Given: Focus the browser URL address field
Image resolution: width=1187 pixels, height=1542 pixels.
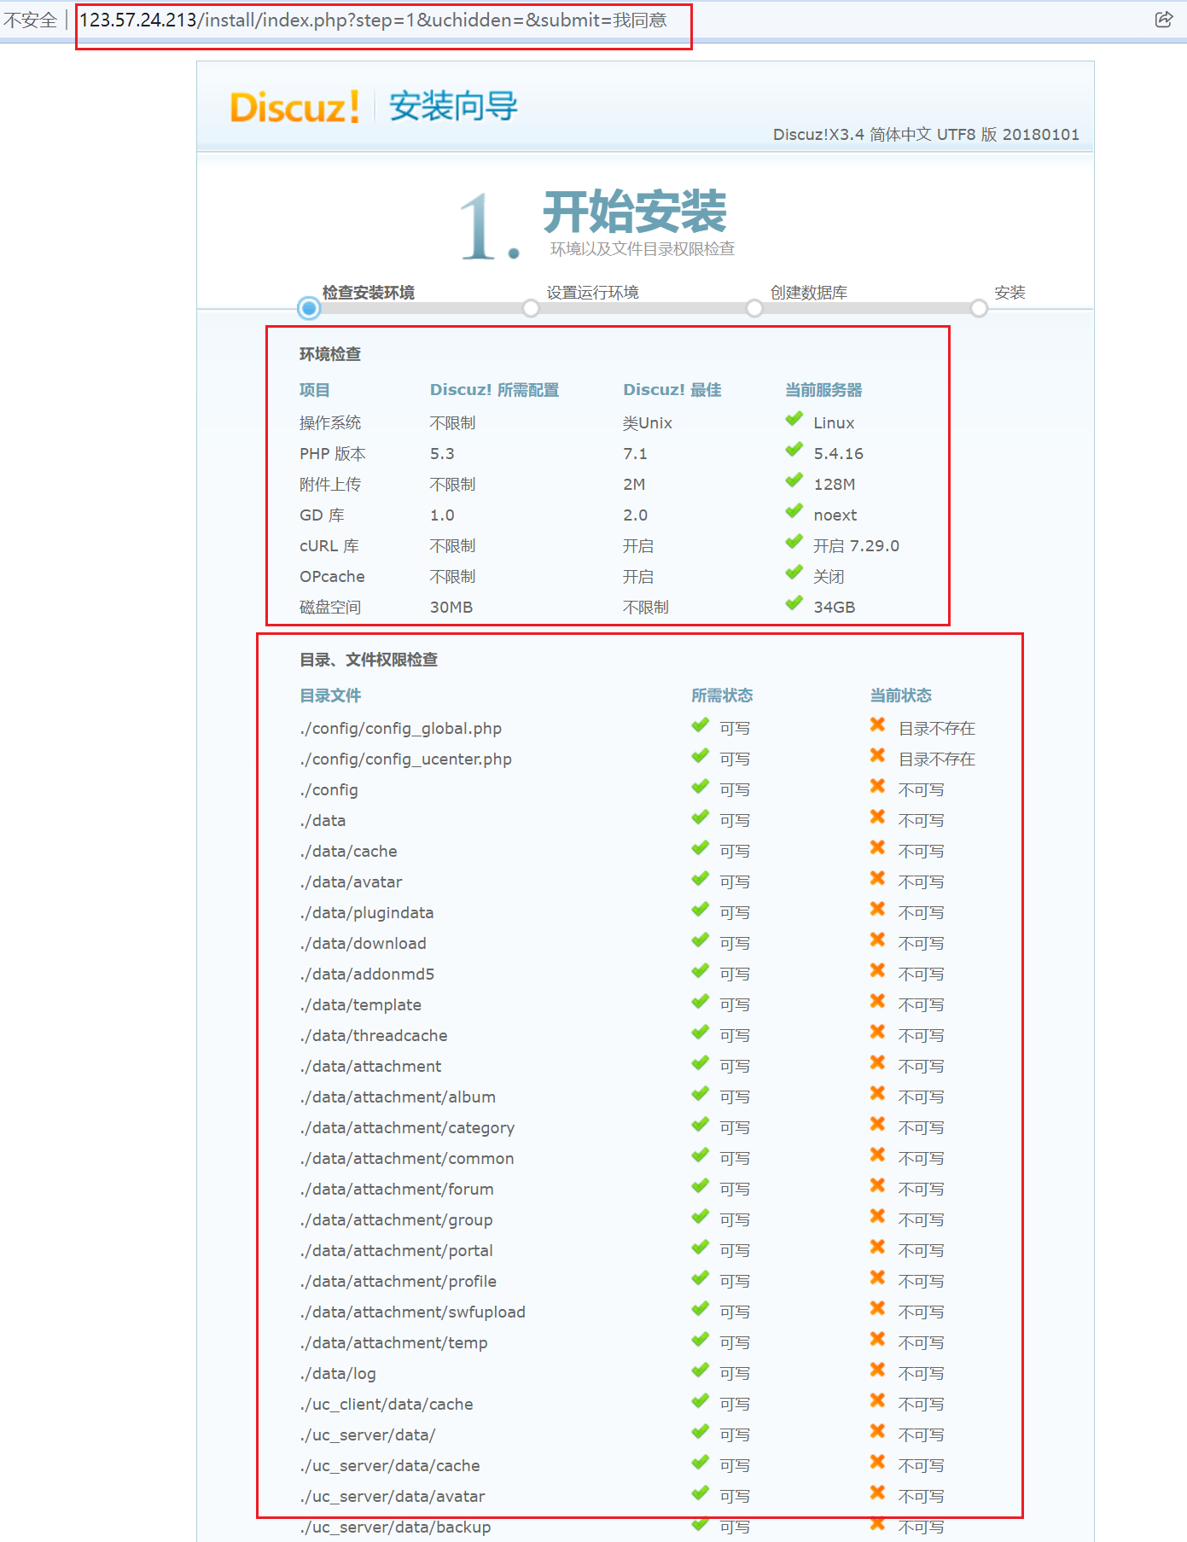Looking at the screenshot, I should (x=373, y=20).
